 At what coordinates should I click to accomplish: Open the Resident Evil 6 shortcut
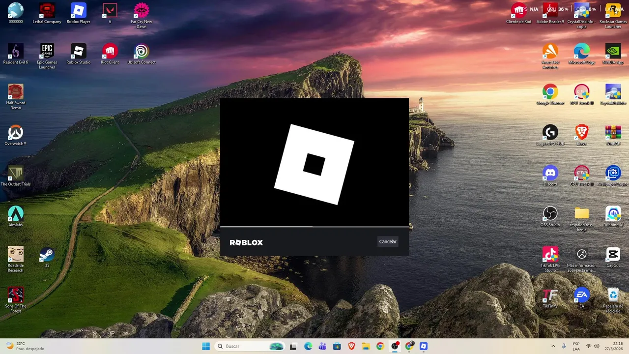point(16,54)
